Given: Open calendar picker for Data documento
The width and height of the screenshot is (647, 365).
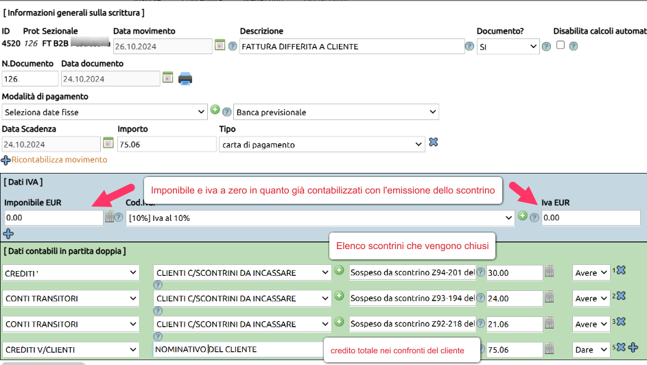Looking at the screenshot, I should click(x=167, y=77).
